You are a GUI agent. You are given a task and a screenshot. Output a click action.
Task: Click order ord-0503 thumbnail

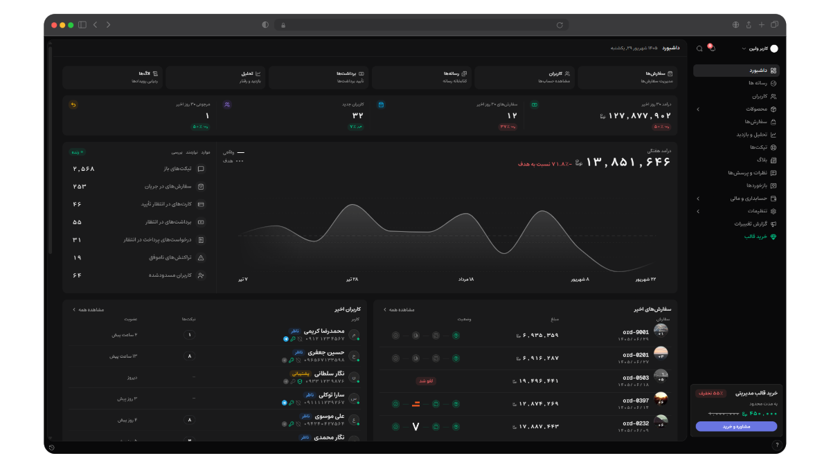pos(661,377)
